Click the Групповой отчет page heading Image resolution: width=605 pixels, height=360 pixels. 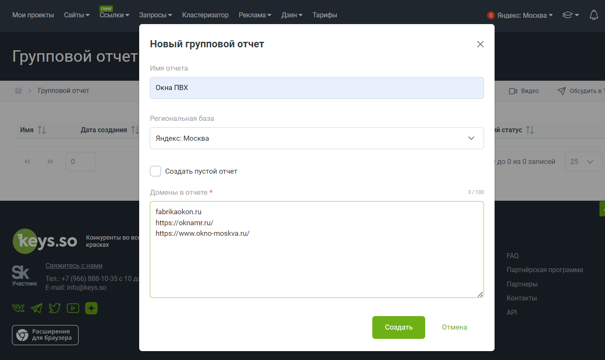coord(75,56)
